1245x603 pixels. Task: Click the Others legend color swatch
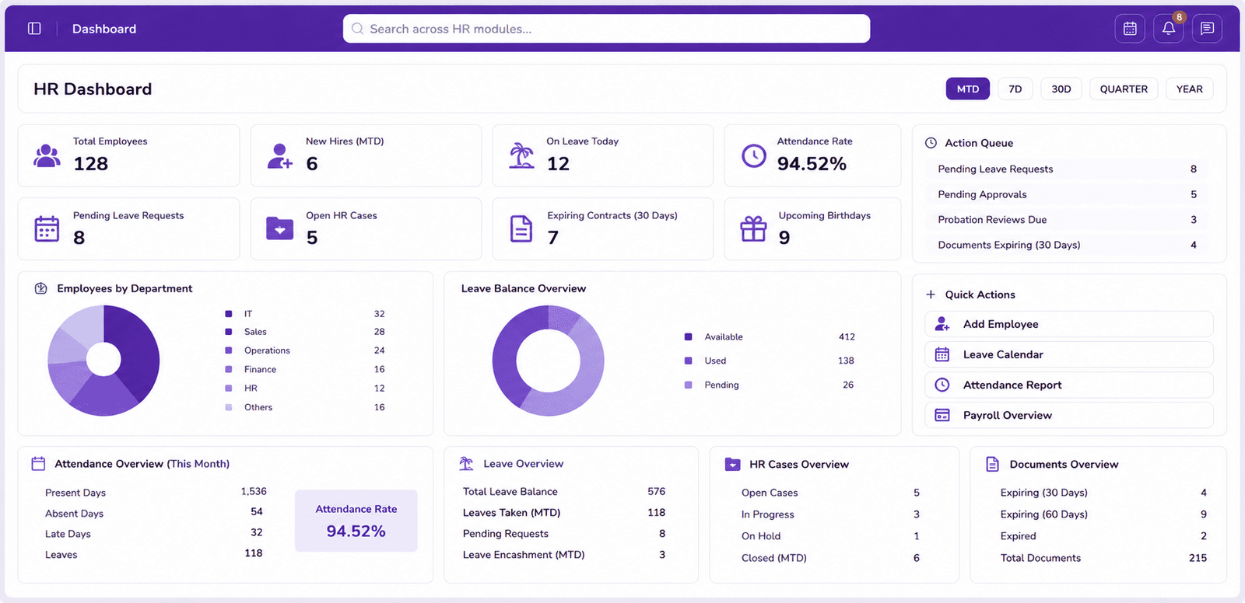tap(229, 407)
